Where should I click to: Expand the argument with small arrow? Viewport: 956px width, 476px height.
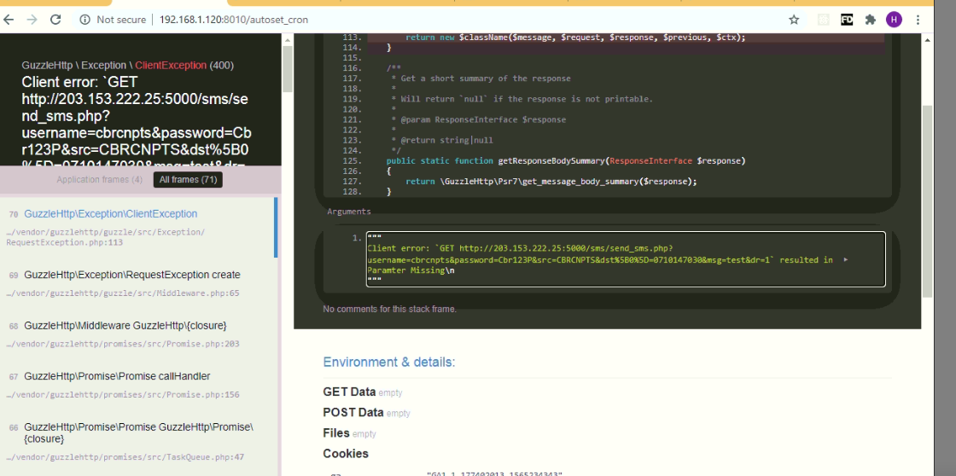click(846, 259)
